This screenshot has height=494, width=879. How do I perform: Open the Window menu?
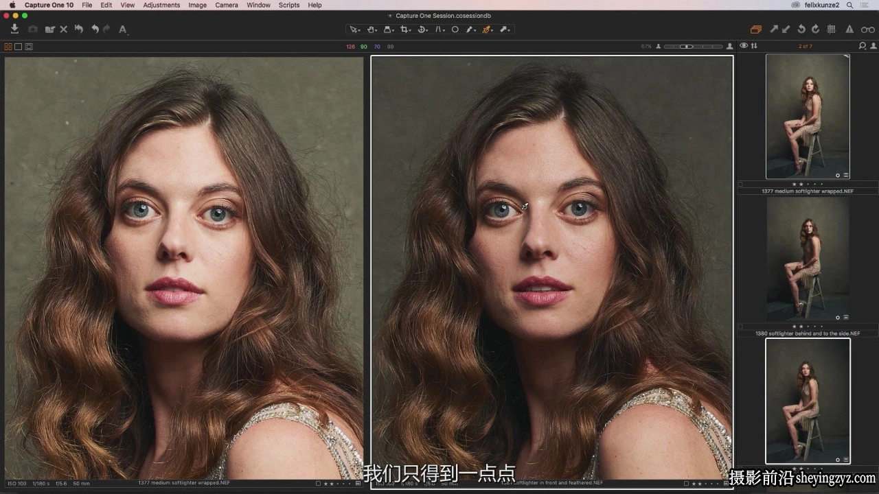(259, 5)
